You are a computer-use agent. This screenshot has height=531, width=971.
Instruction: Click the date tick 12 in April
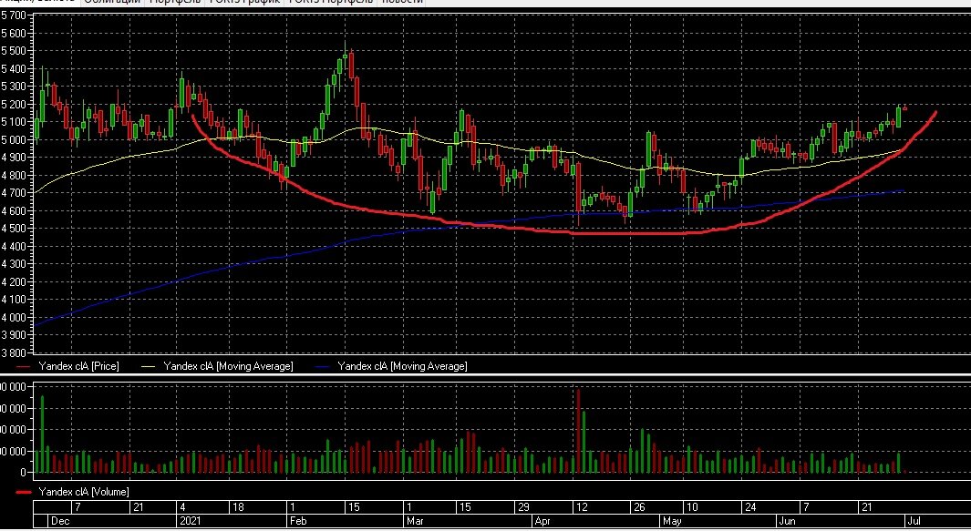(582, 507)
